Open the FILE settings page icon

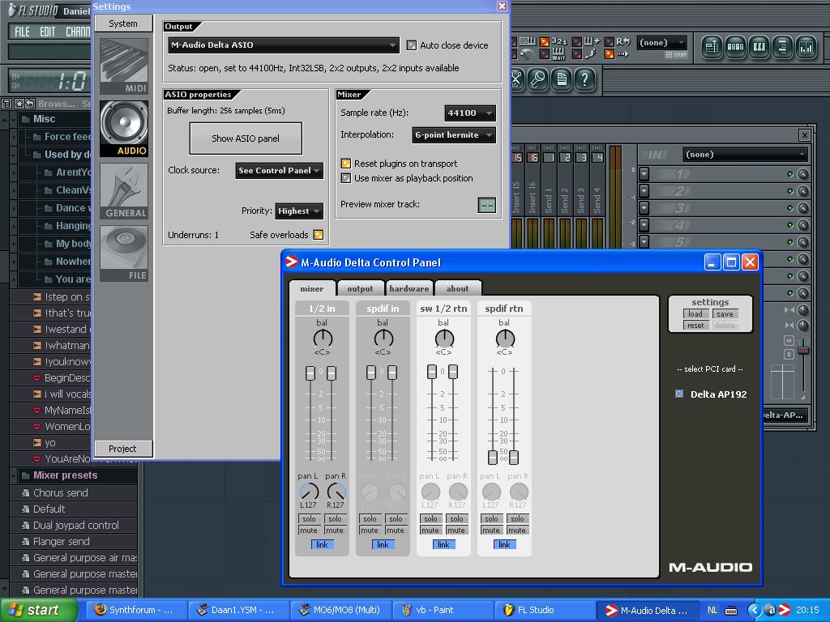[x=124, y=253]
